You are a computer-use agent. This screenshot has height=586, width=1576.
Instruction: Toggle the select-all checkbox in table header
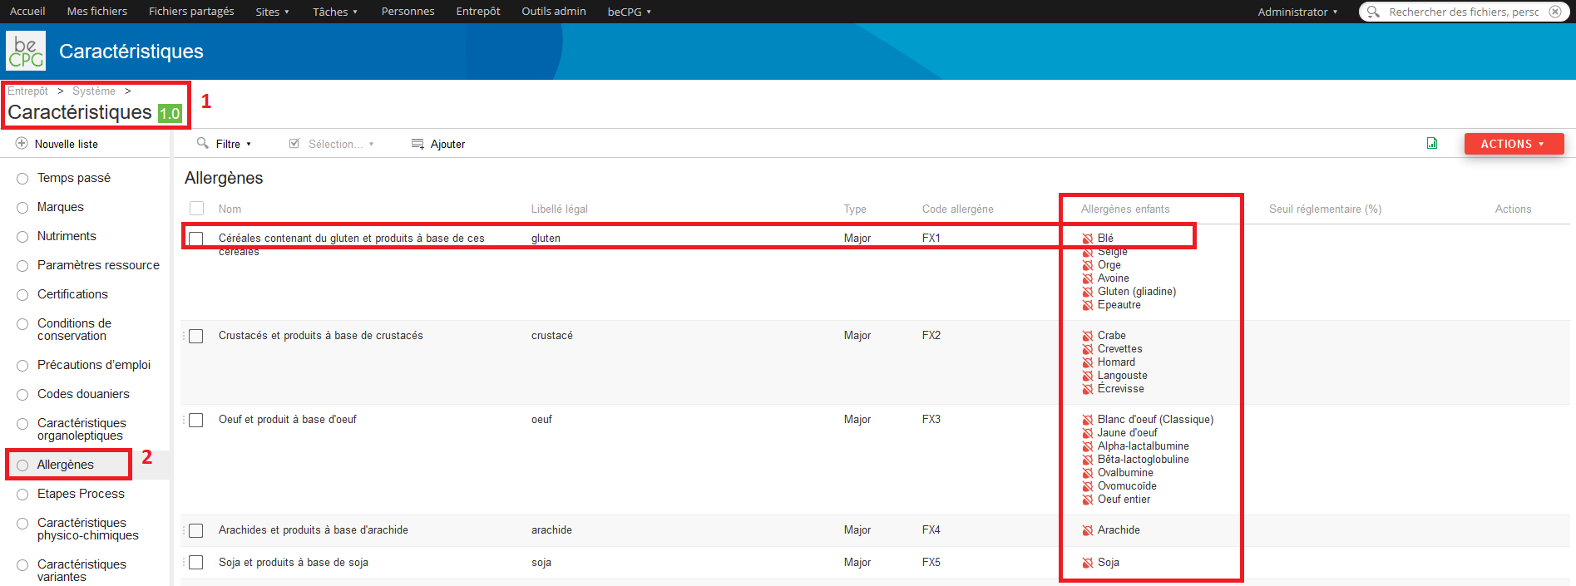[196, 209]
